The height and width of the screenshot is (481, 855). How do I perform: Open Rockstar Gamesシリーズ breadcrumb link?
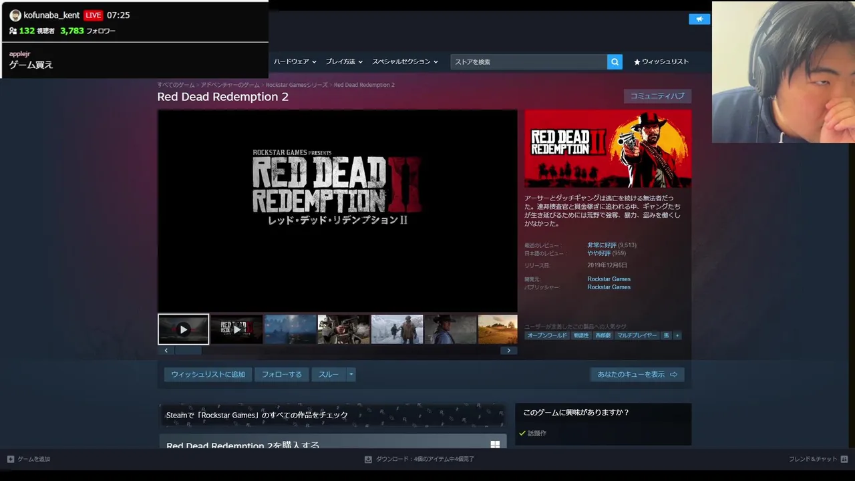(x=297, y=85)
